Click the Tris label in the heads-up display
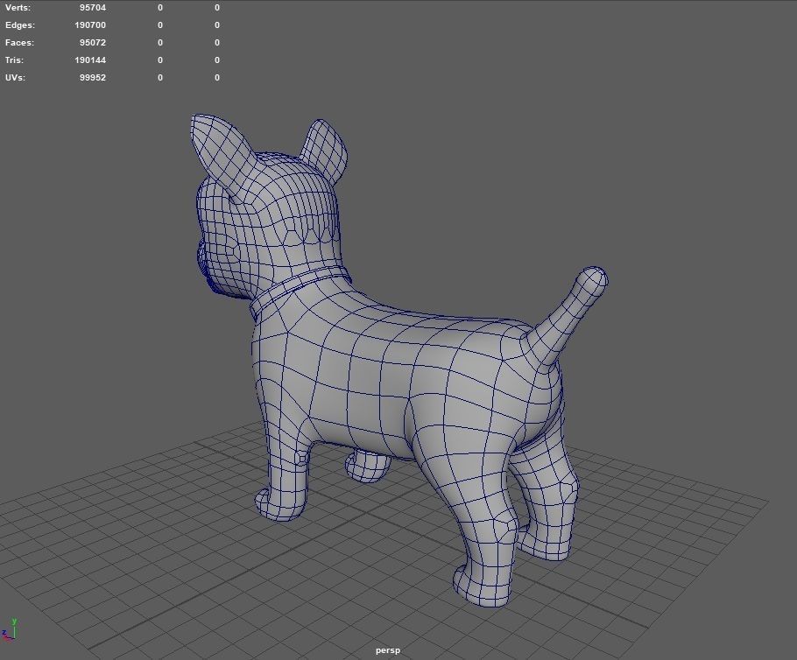797x660 pixels. (x=14, y=60)
